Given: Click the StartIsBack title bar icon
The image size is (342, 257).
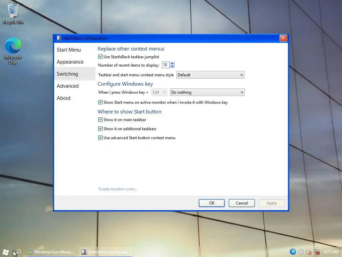Looking at the screenshot, I should click(x=59, y=38).
